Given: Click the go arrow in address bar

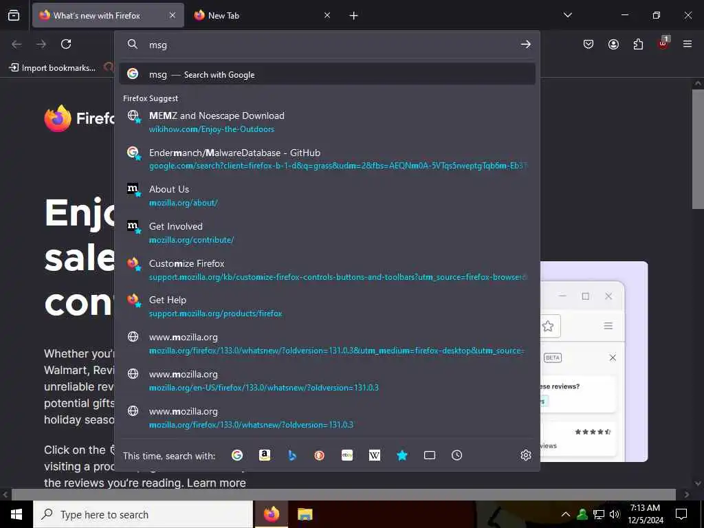Looking at the screenshot, I should 526,44.
